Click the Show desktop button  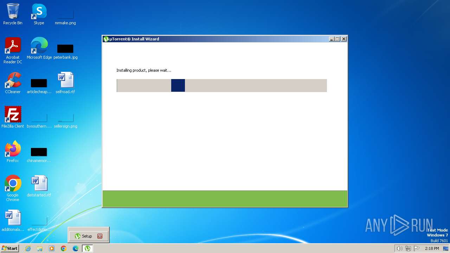pyautogui.click(x=446, y=248)
